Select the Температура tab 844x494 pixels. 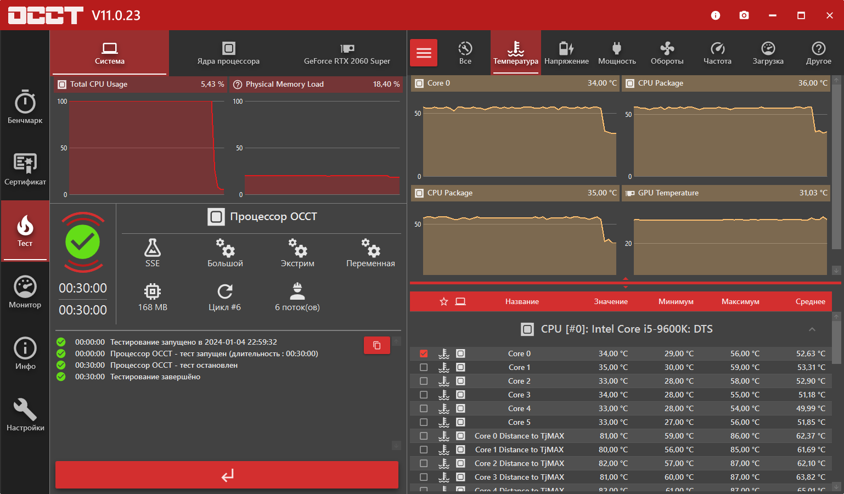[516, 53]
